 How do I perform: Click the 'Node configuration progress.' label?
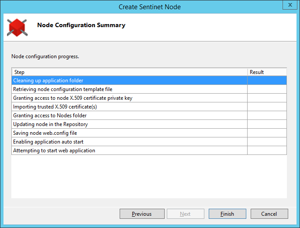tap(45, 56)
